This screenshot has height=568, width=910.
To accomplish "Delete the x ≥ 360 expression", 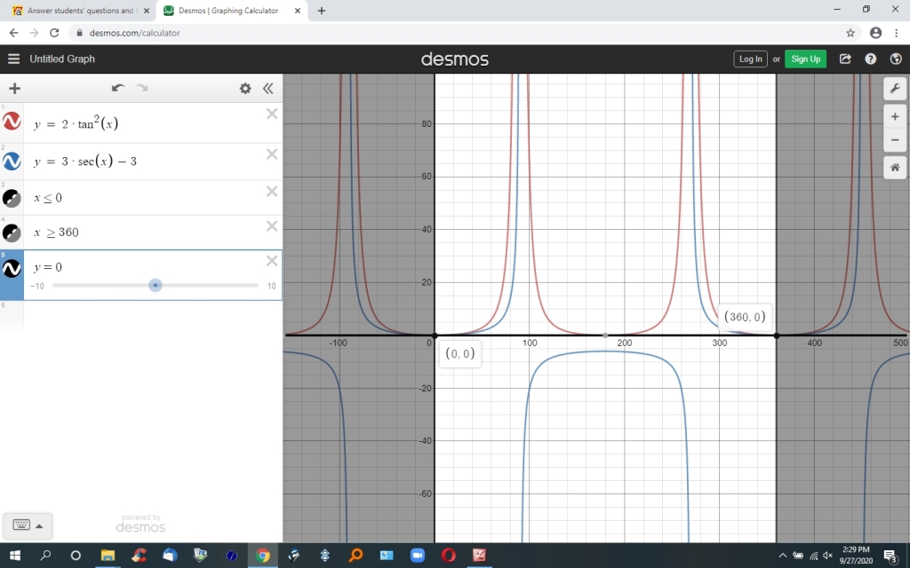I will [272, 226].
